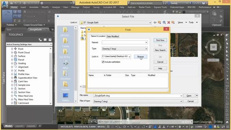
Task: Open Views menu in Select File
Action: (x=182, y=22)
